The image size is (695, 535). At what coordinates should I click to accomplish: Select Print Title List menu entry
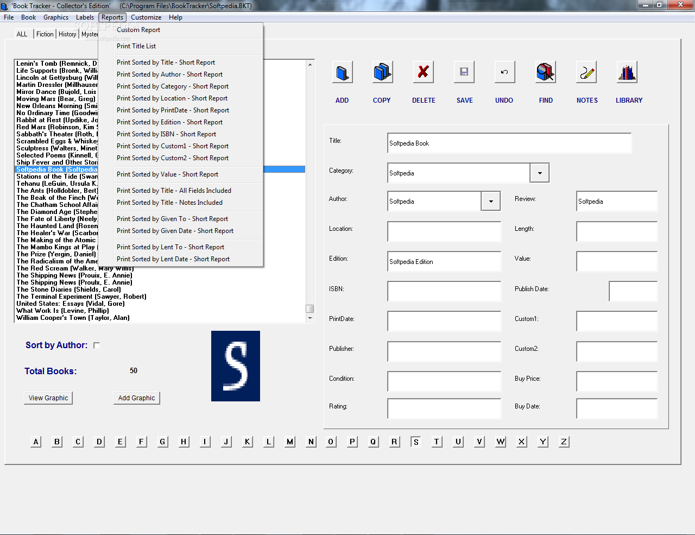tap(181, 46)
